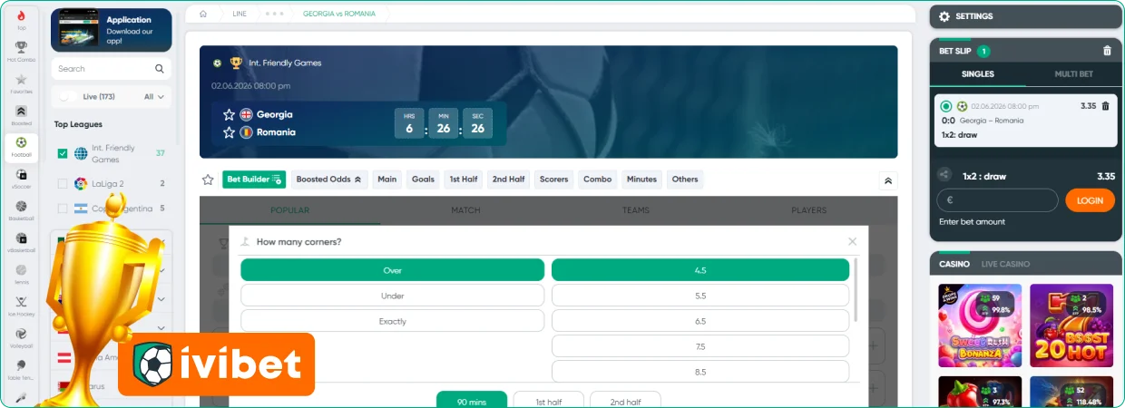Image resolution: width=1125 pixels, height=408 pixels.
Task: Open Hot Combo trophy icon
Action: (21, 47)
